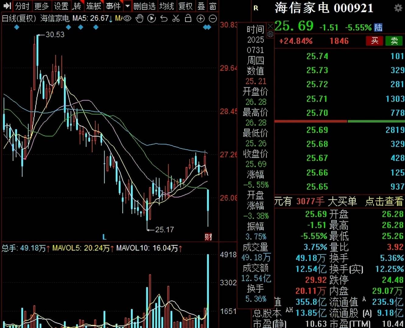Click the red 买 buy button

coord(375,41)
